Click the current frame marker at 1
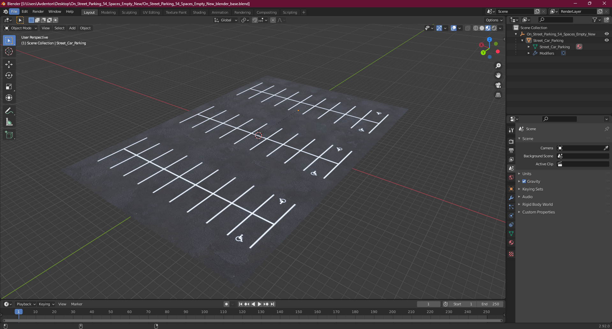This screenshot has height=329, width=612. coord(18,312)
